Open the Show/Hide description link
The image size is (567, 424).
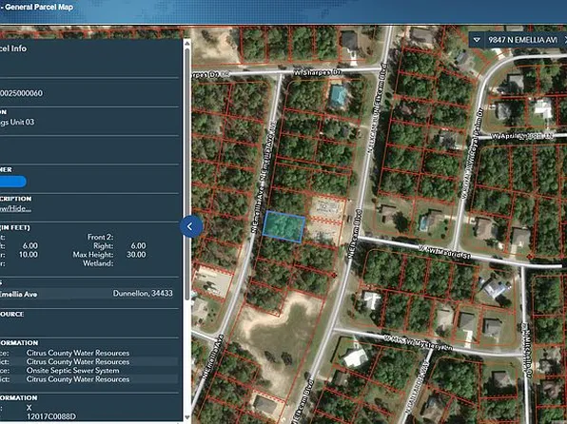click(15, 208)
